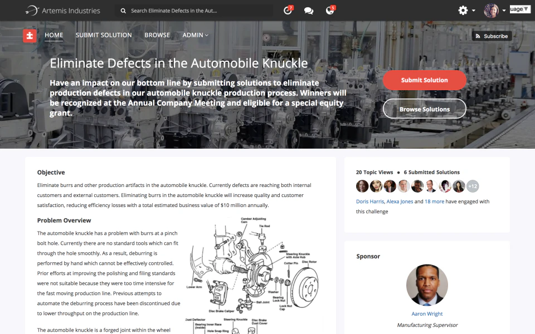The image size is (535, 334).
Task: Expand the ADMIN menu
Action: [x=196, y=35]
